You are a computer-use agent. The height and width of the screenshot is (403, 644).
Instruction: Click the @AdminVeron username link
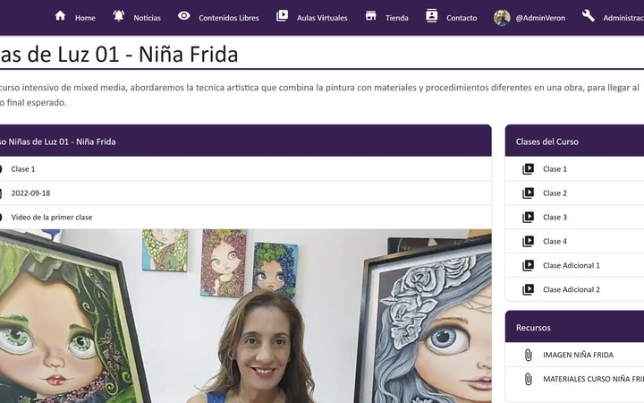tap(540, 18)
